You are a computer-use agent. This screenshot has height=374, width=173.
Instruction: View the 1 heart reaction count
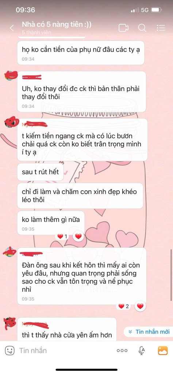coord(62,236)
